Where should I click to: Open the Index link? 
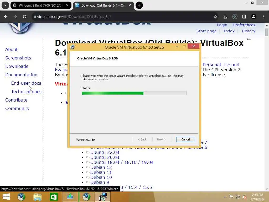(x=229, y=31)
